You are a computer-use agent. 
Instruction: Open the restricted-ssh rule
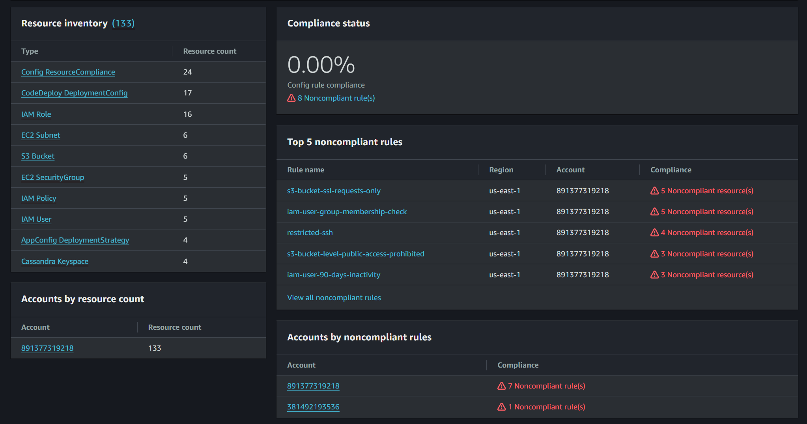[310, 233]
